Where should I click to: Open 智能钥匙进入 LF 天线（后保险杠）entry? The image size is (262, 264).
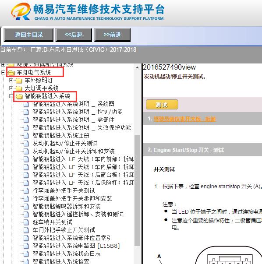point(83,183)
